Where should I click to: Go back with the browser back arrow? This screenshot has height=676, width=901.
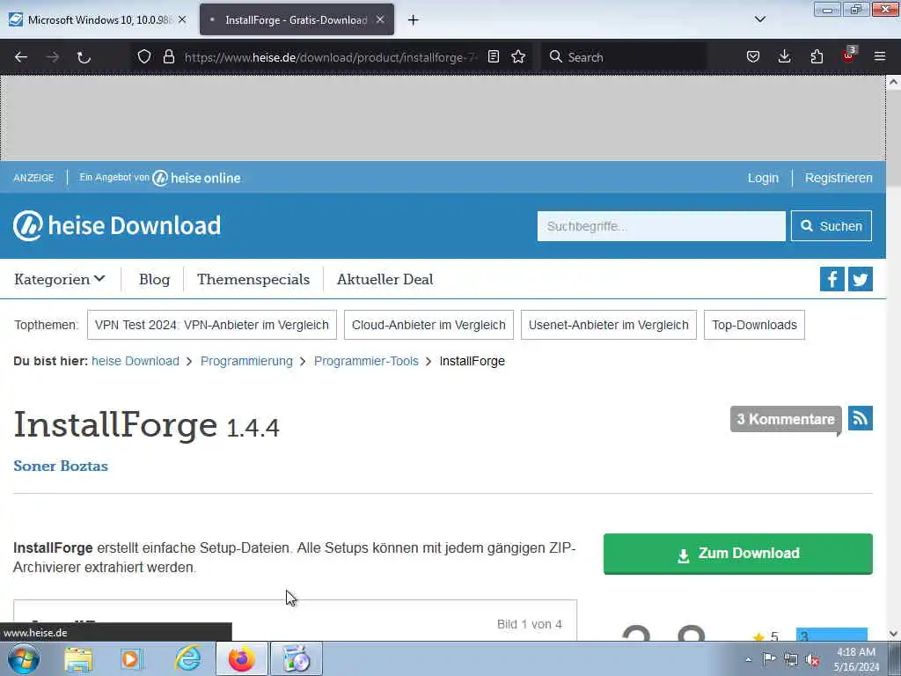click(x=21, y=57)
